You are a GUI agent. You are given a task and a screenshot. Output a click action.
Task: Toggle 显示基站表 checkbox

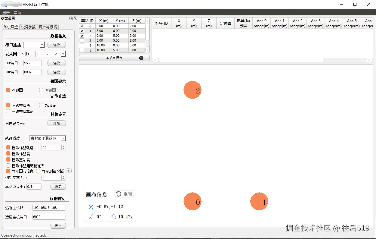pyautogui.click(x=8, y=159)
